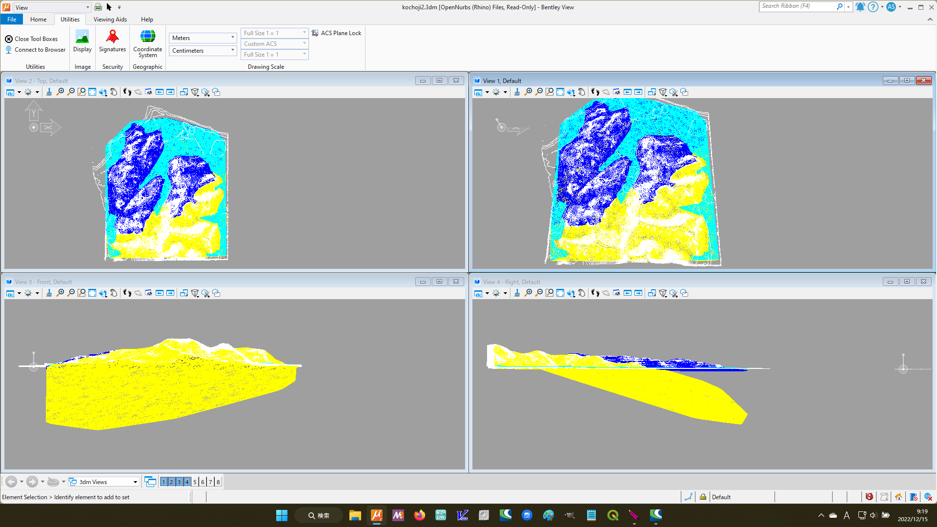Open View Groups dialog icon
937x527 pixels.
tap(150, 482)
